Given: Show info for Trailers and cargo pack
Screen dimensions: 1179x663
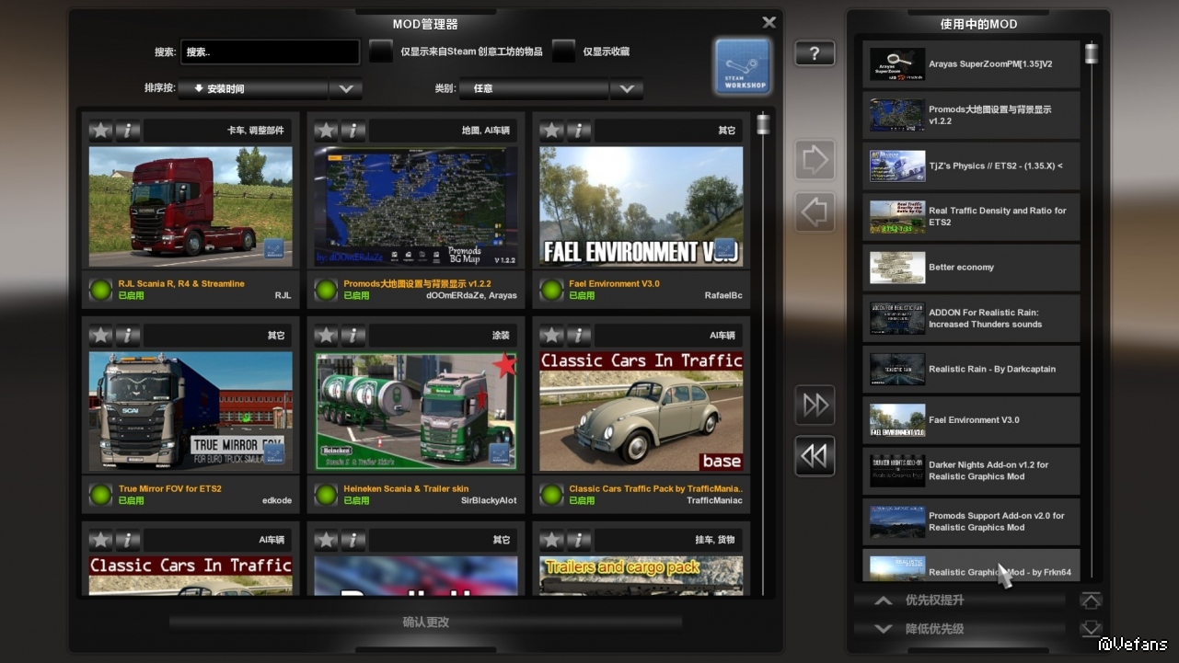Looking at the screenshot, I should 579,540.
